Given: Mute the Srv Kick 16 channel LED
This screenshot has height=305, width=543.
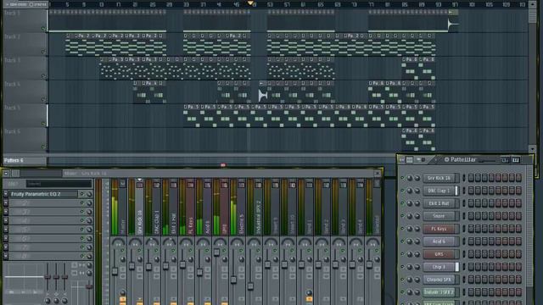Looking at the screenshot, I should [402, 178].
